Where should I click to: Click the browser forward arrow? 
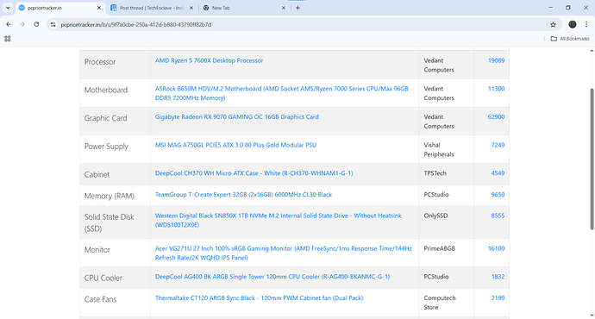[22, 25]
